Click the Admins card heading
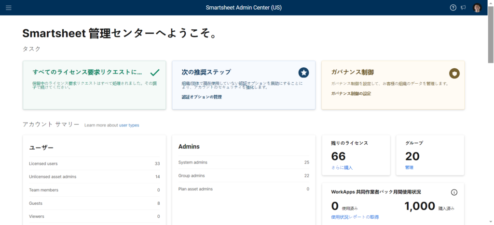This screenshot has width=494, height=225. pos(189,147)
